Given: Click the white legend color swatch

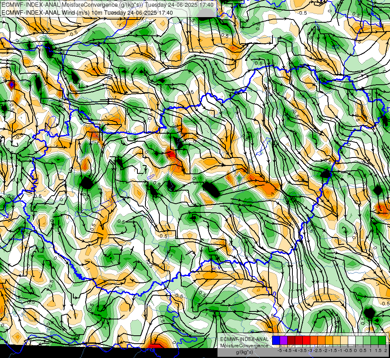Looking at the screenshot, I should (352, 340).
